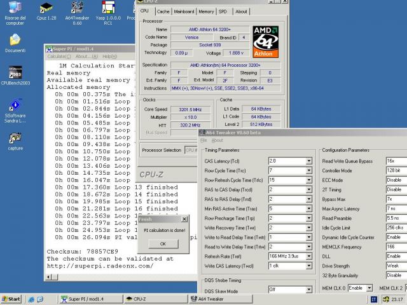Open the Windows Start menu

click(11, 299)
